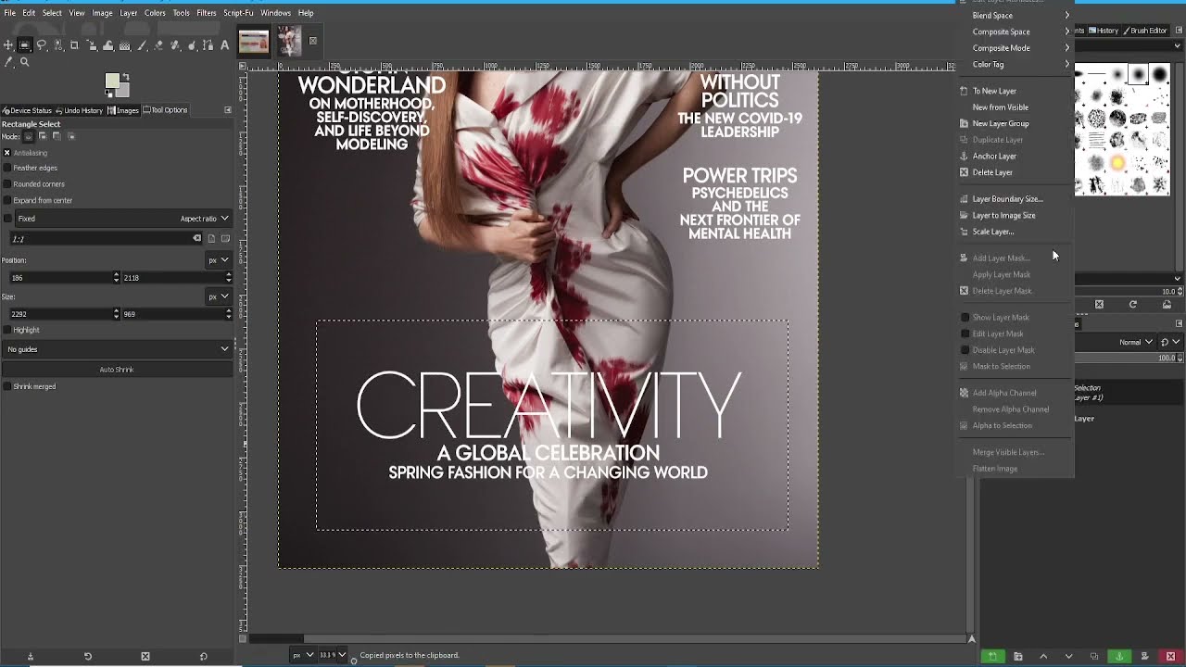Select the Free Select lasso tool
1186x667 pixels.
pos(41,45)
